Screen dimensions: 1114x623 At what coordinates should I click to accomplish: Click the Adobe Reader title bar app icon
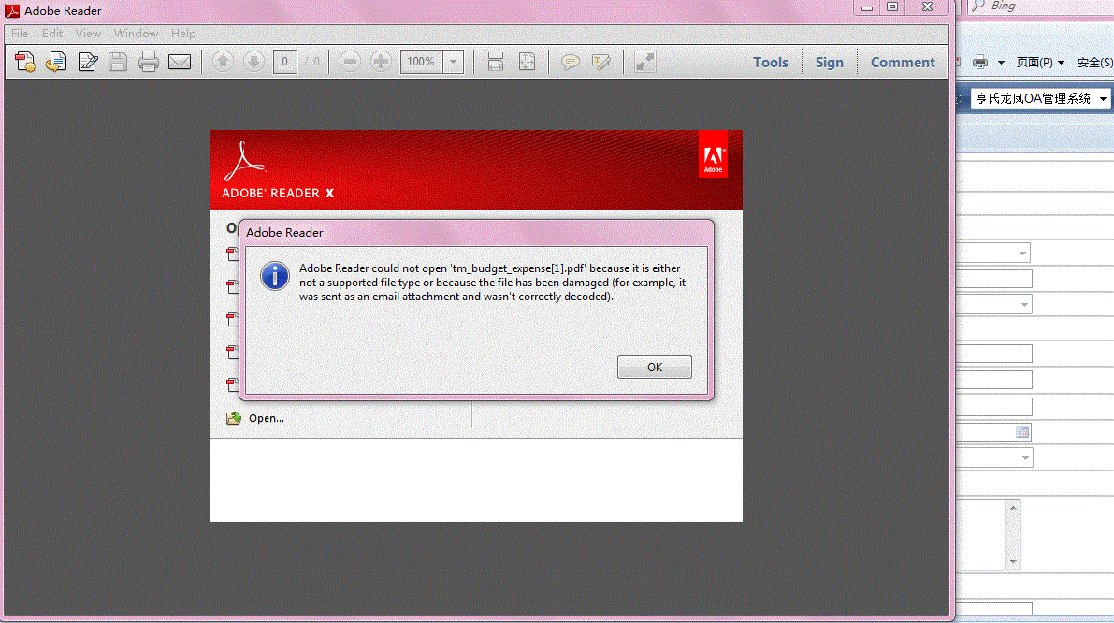pyautogui.click(x=12, y=10)
